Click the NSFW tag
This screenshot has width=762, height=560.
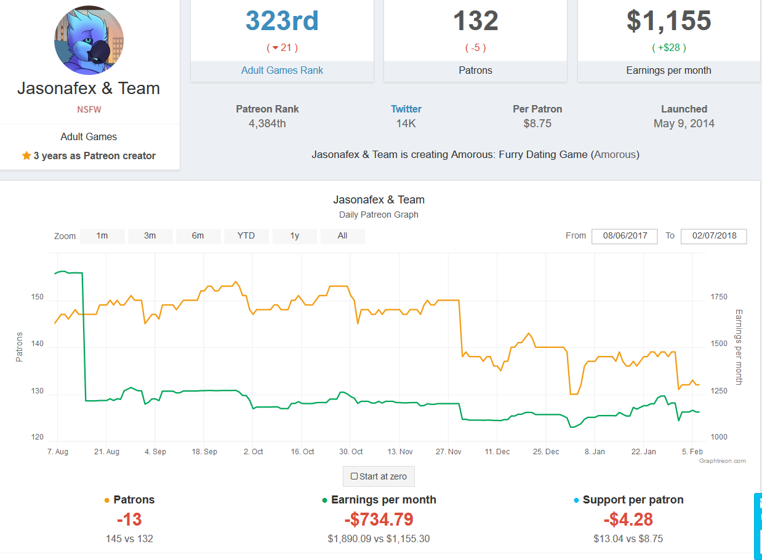(89, 109)
